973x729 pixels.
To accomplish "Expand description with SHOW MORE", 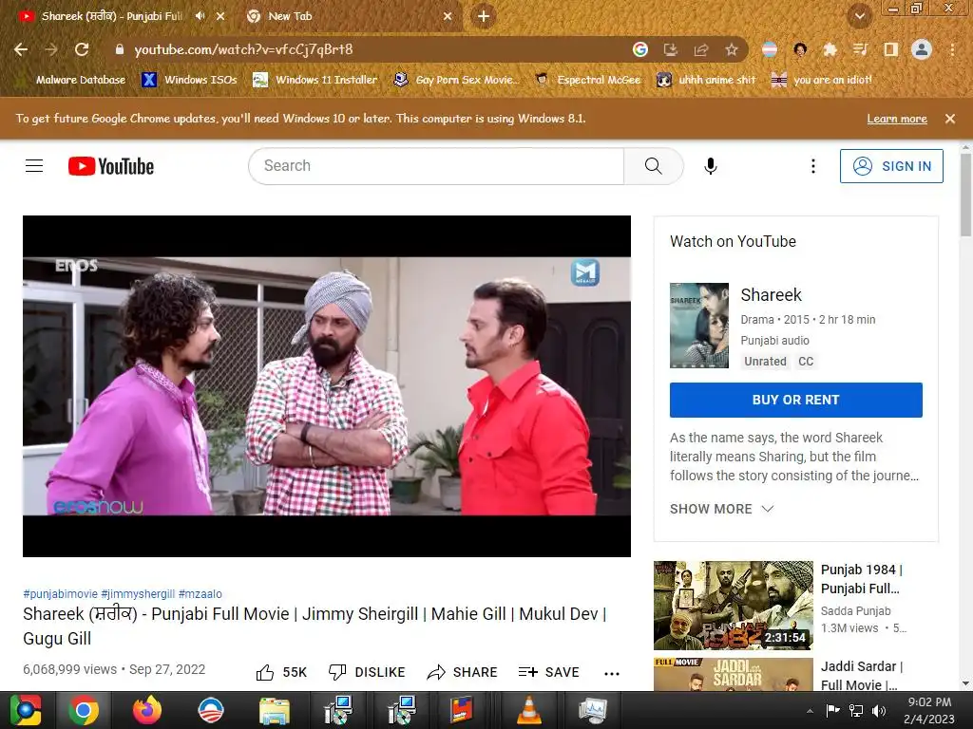I will 722,509.
